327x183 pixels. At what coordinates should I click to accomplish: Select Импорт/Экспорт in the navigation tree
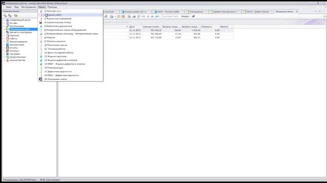18,57
